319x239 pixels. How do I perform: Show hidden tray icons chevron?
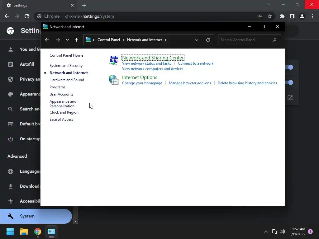coord(266,232)
